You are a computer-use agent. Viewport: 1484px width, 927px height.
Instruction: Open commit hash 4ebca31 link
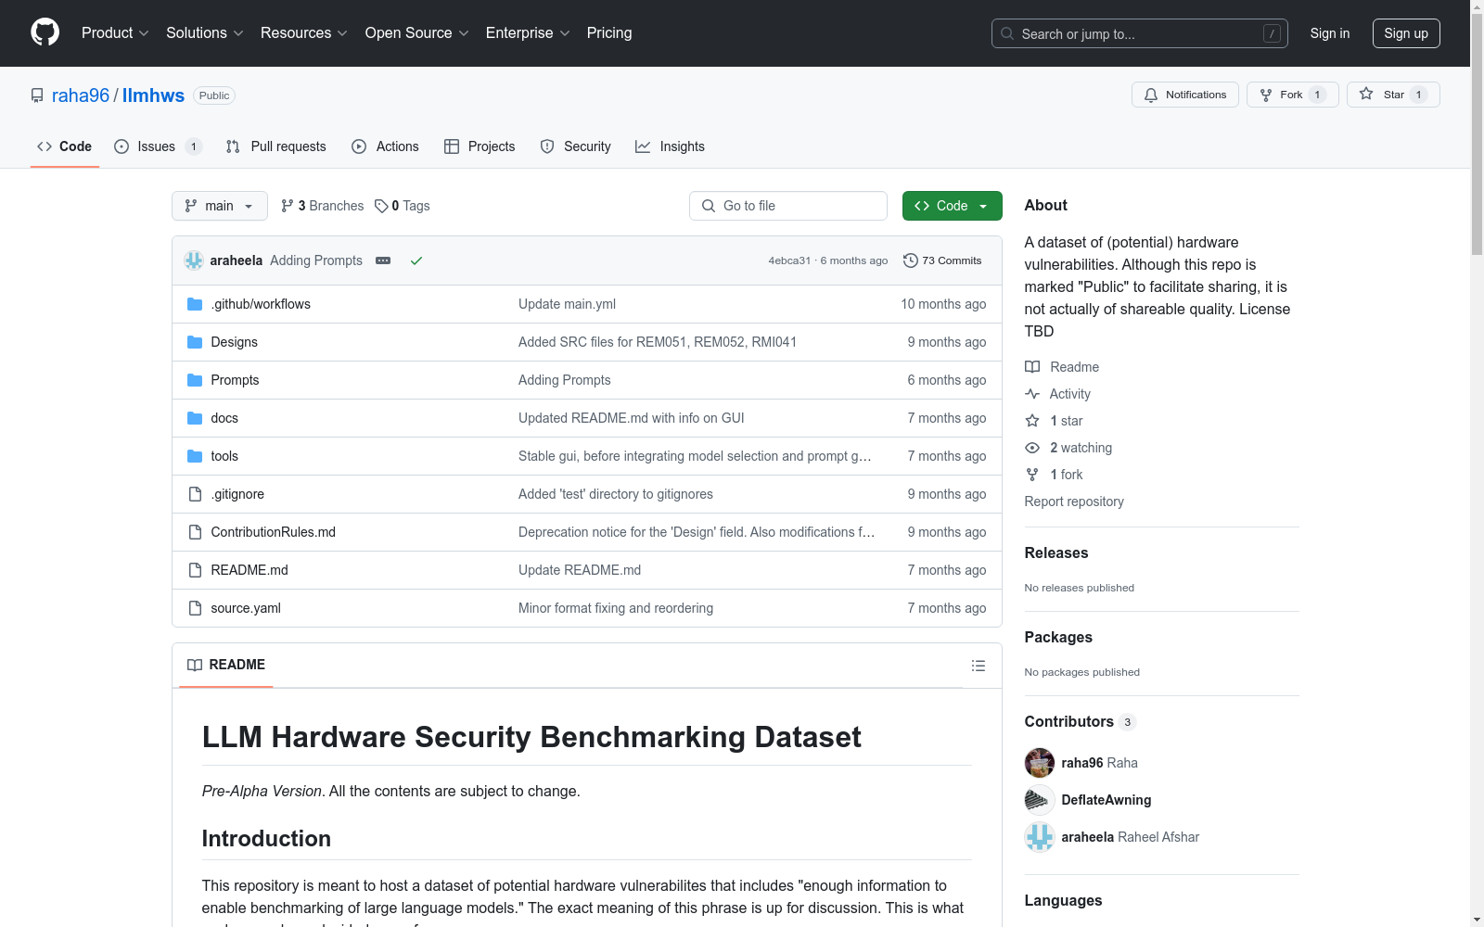coord(789,260)
